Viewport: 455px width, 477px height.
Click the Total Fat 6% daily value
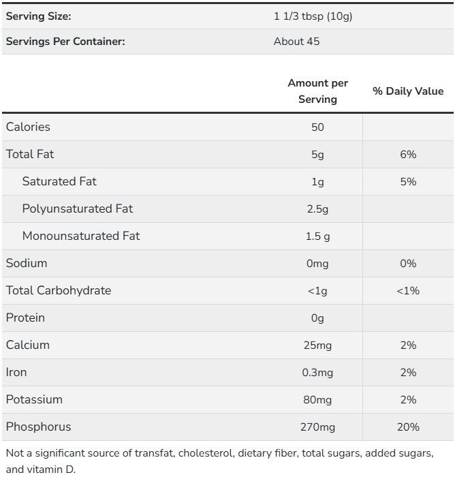409,155
